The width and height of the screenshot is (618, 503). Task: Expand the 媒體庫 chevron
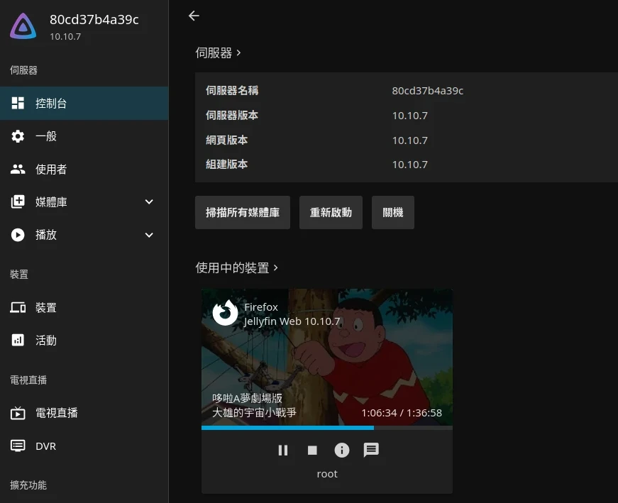[149, 202]
